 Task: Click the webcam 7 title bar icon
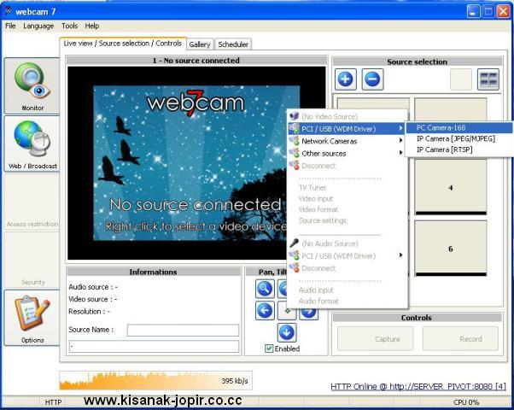coord(8,11)
